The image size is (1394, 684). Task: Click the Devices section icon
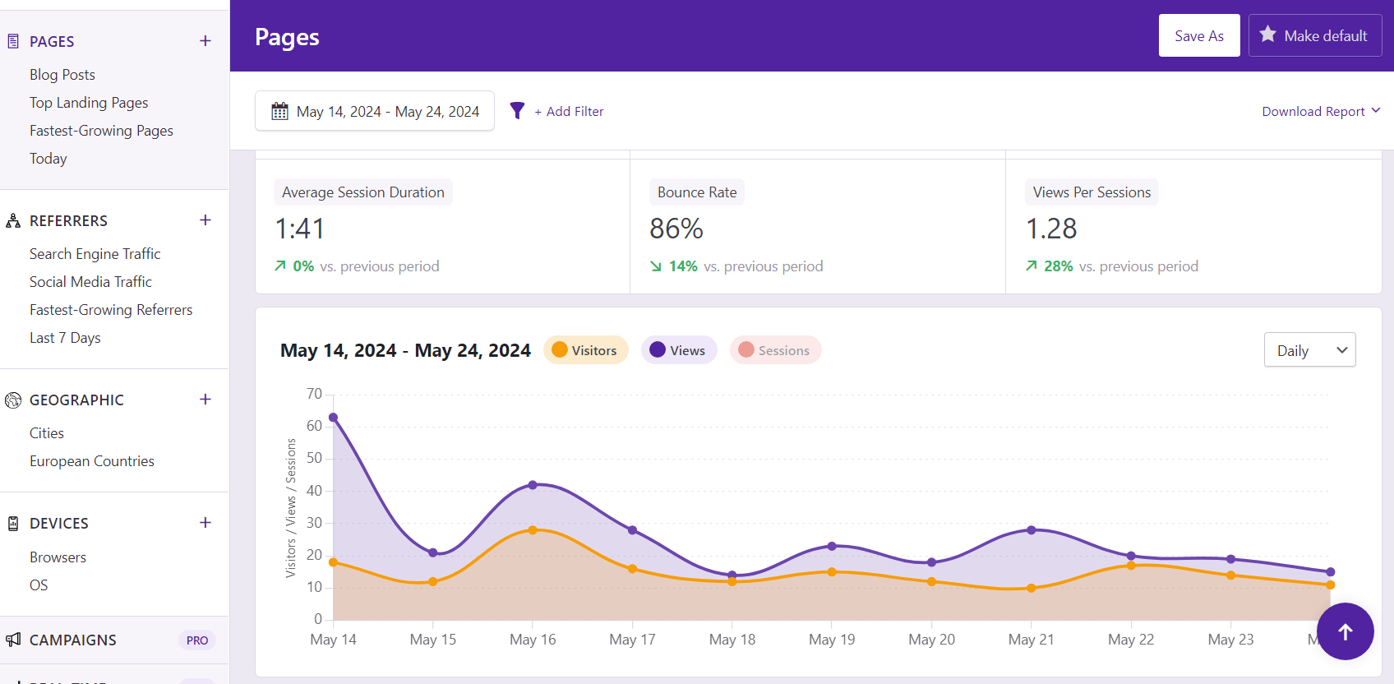pyautogui.click(x=13, y=524)
